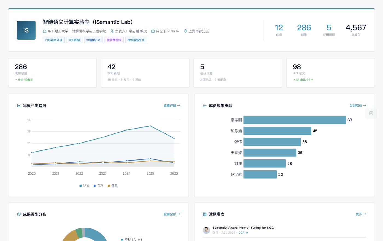Viewport: 383px width, 241px height.
Task: Click the iS lab logo
Action: point(26,30)
